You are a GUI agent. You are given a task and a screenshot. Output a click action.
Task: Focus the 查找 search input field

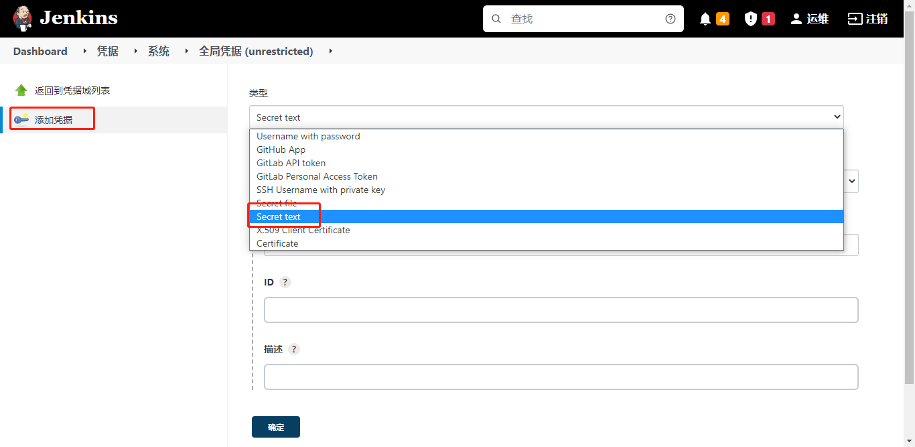point(583,19)
